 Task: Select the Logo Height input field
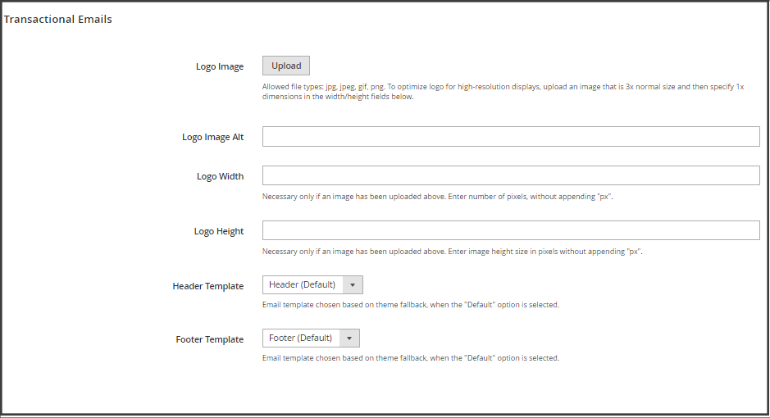(x=510, y=231)
